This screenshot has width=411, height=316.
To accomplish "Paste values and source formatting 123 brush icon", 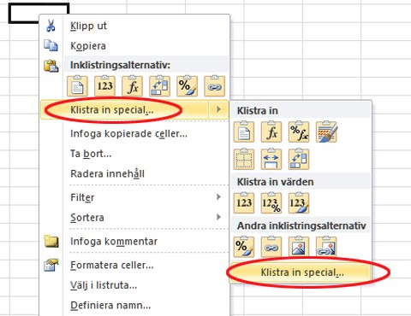I will 299,203.
